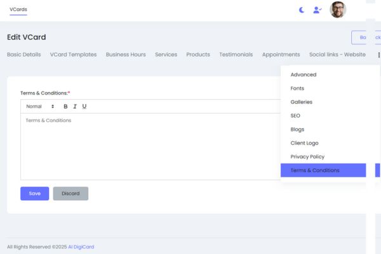Screen dimensions: 381x254
Task: Open the AI DigiCard footer link
Action: pyautogui.click(x=81, y=247)
